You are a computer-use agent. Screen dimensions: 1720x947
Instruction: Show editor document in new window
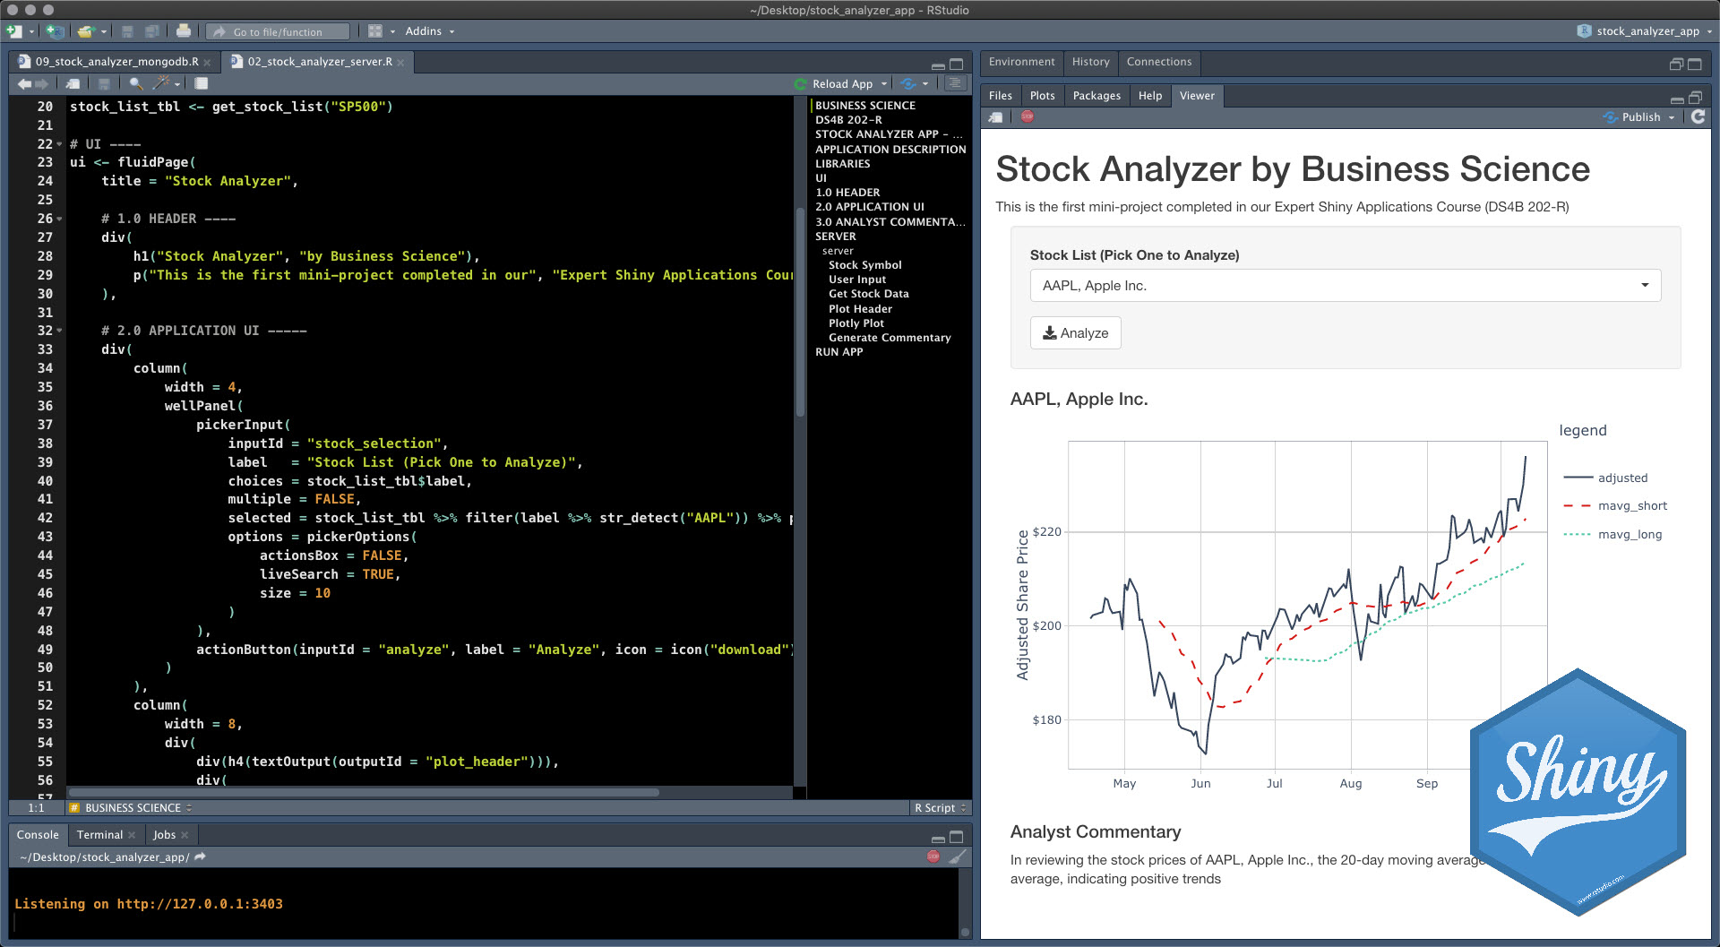73,83
